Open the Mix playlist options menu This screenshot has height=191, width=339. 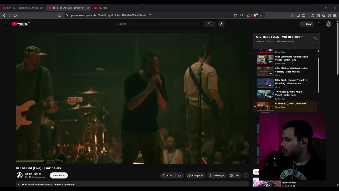pyautogui.click(x=315, y=46)
